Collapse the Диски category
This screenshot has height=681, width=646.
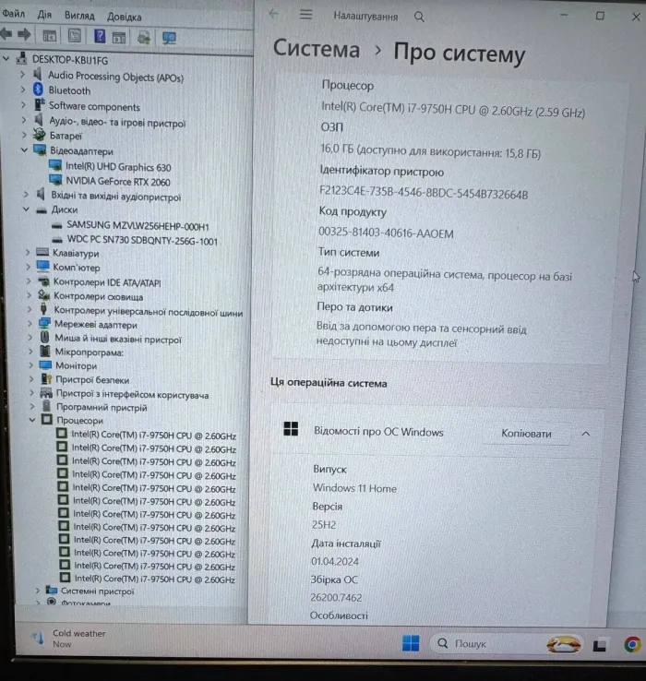(x=26, y=209)
